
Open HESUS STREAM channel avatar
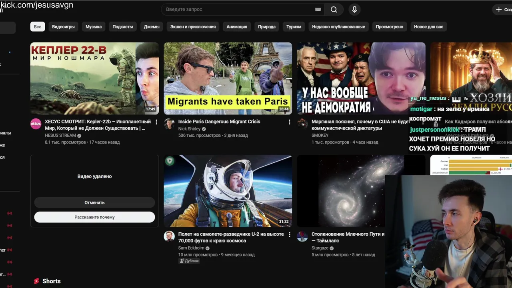click(36, 124)
